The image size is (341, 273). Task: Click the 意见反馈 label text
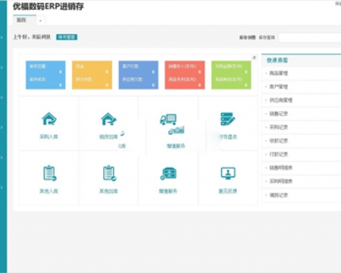click(228, 191)
